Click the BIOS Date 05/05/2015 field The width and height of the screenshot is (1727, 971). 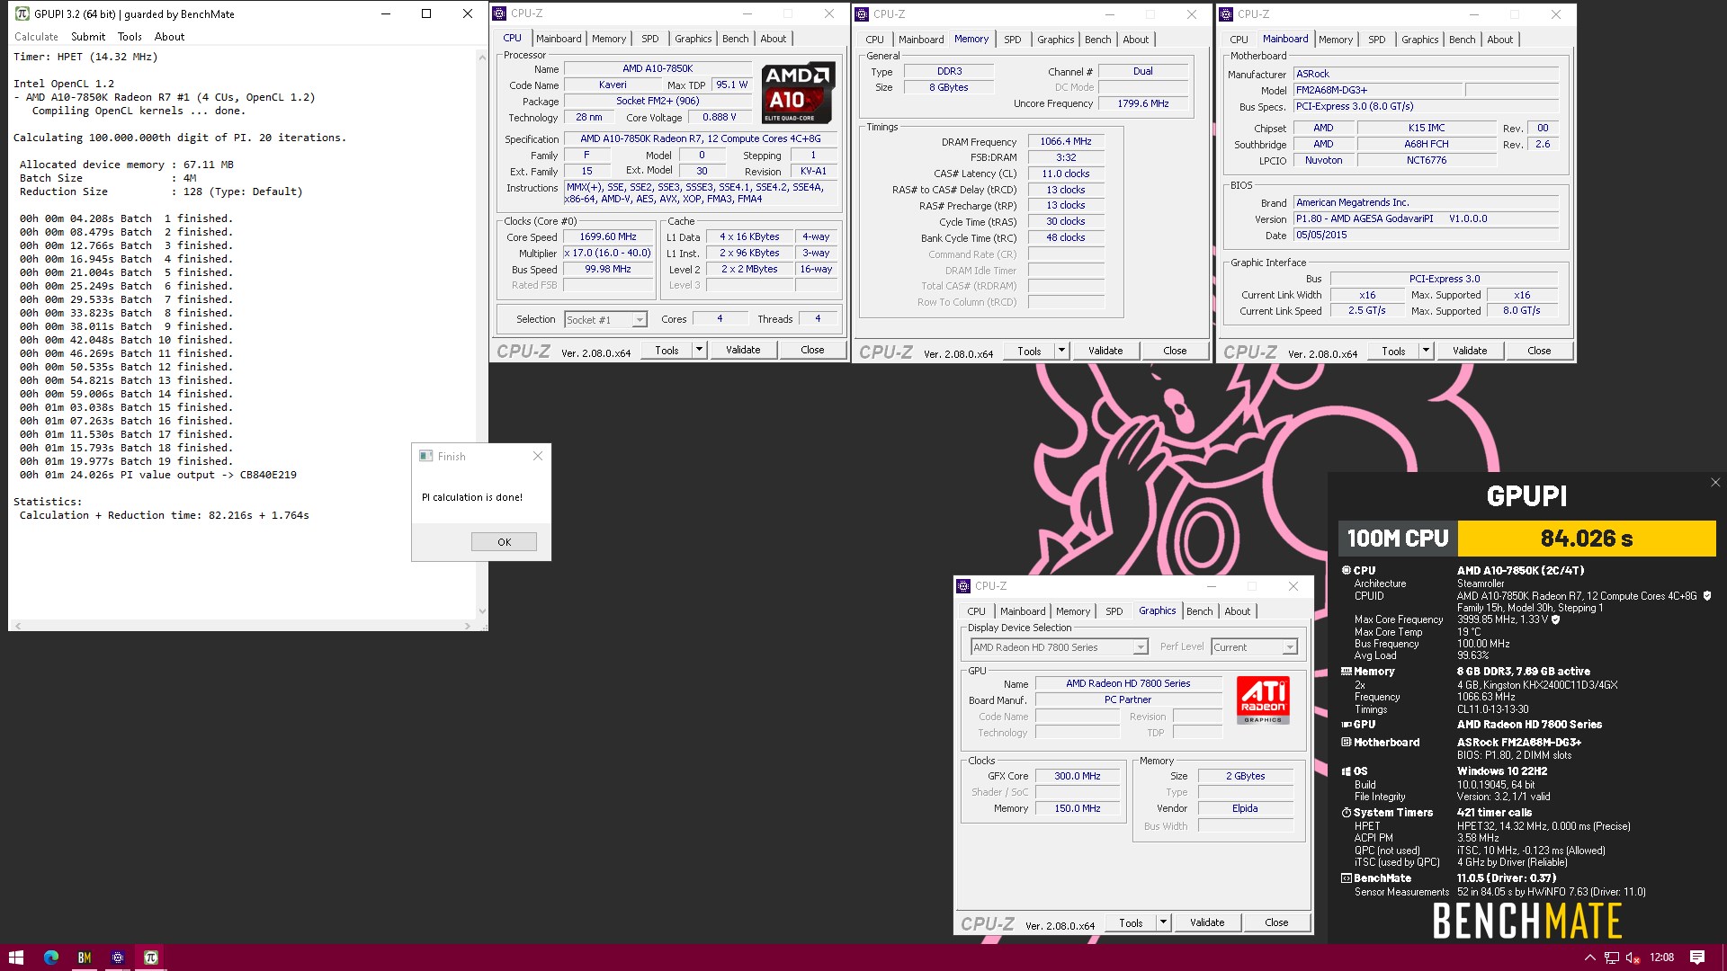(1426, 235)
